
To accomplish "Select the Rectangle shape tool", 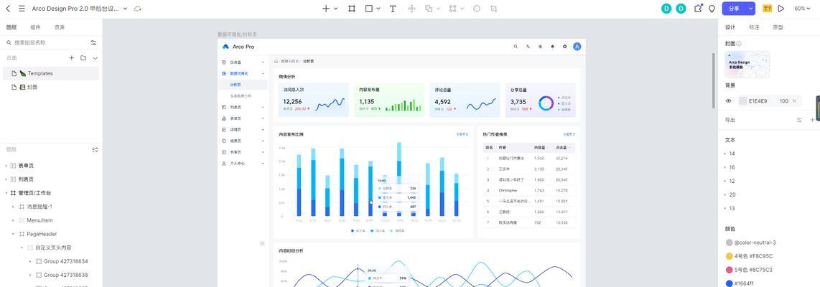I will coord(368,9).
